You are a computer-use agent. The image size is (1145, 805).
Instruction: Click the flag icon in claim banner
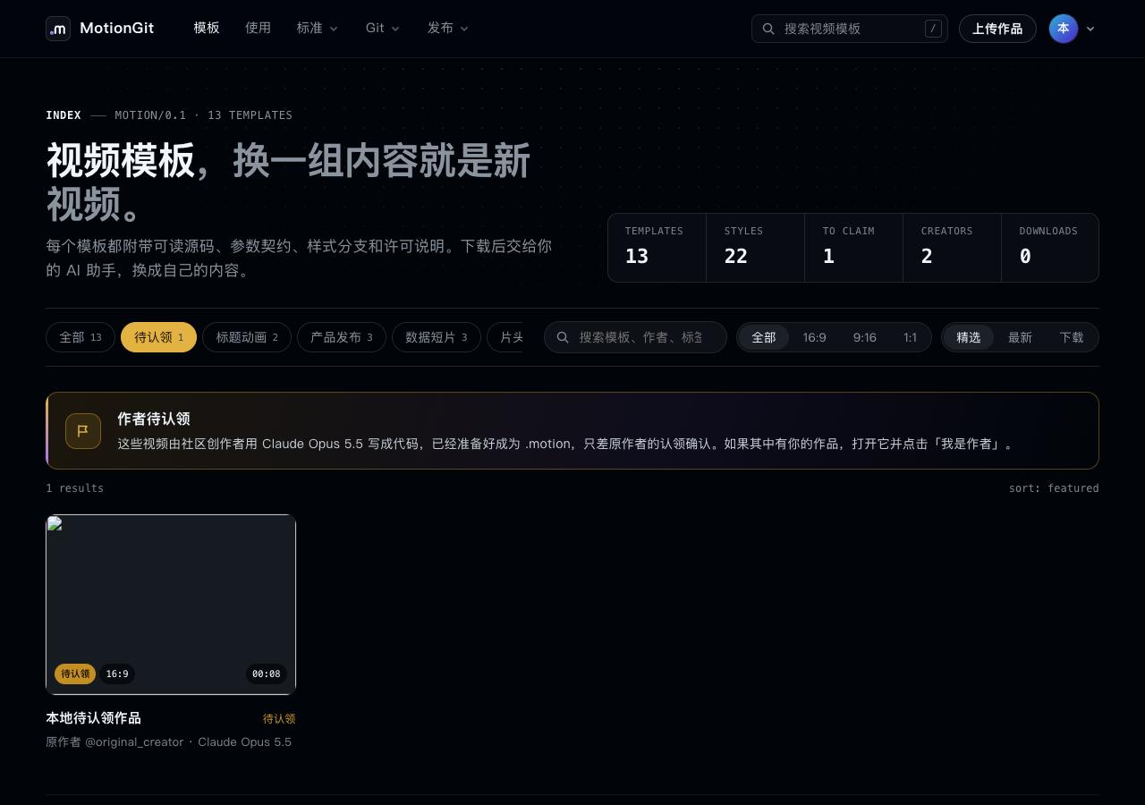click(82, 431)
